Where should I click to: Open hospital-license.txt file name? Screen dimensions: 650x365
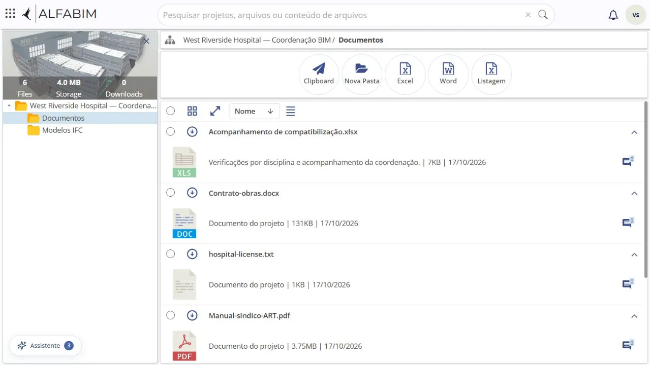241,254
